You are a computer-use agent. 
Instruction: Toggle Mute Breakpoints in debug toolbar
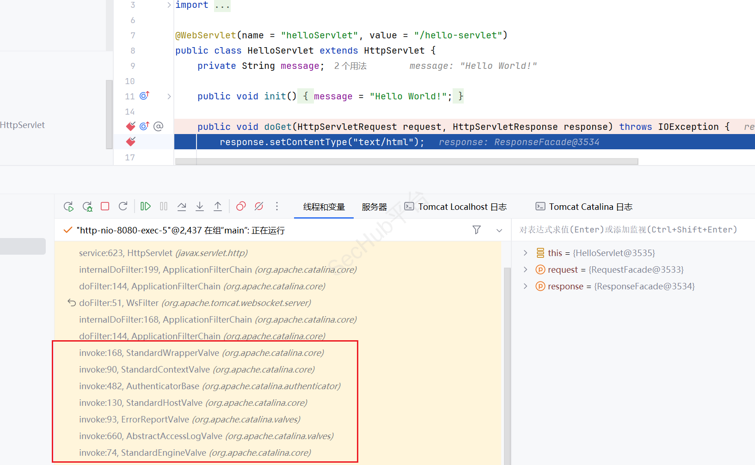point(259,206)
